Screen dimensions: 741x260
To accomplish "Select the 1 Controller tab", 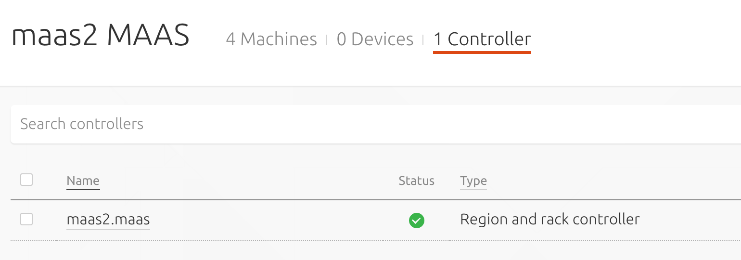I will (x=482, y=39).
